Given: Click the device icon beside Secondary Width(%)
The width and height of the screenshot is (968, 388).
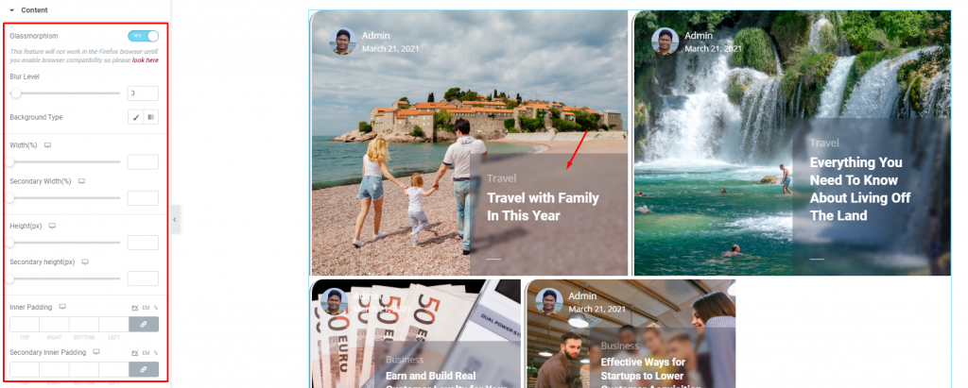Looking at the screenshot, I should pos(81,181).
